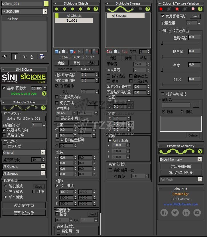Collapse the Distribute Objects rollout header

pyautogui.click(x=76, y=3)
